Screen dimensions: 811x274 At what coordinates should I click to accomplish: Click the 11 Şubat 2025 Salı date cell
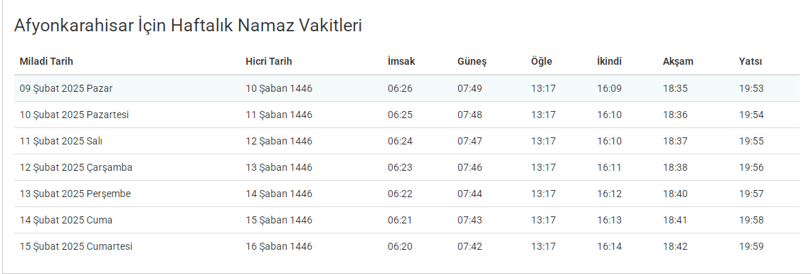58,141
